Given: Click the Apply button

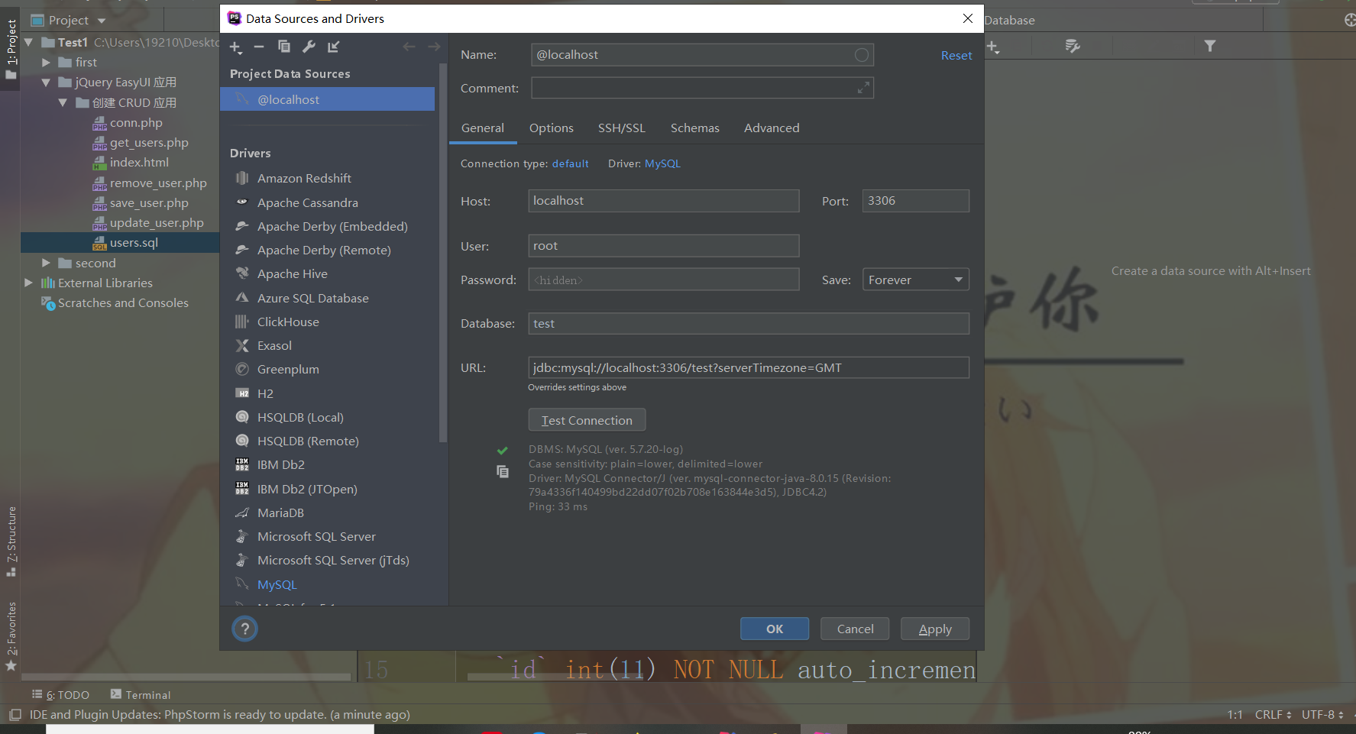Looking at the screenshot, I should click(x=935, y=629).
